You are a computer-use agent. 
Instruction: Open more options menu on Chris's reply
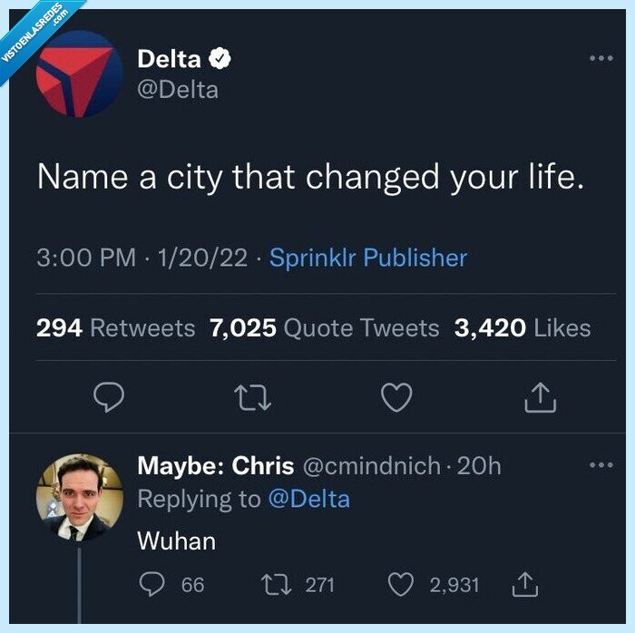(601, 465)
